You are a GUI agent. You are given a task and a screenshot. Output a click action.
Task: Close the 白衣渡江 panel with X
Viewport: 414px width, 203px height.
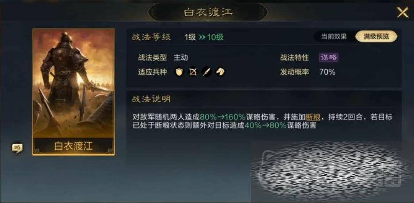point(402,12)
